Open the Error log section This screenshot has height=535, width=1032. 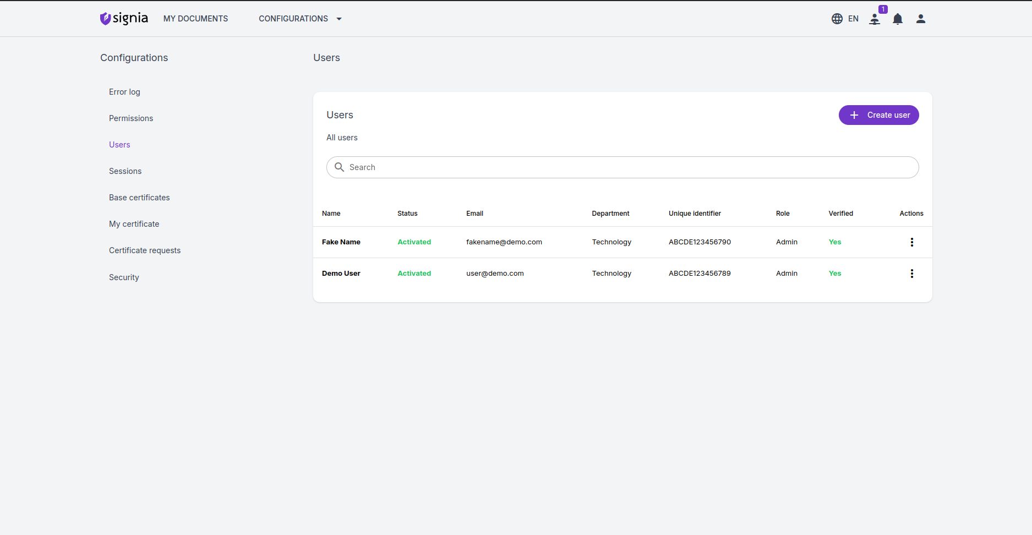click(x=124, y=92)
